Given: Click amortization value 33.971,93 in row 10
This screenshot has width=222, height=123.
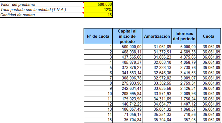Looking at the screenshot, I should [x=157, y=93].
